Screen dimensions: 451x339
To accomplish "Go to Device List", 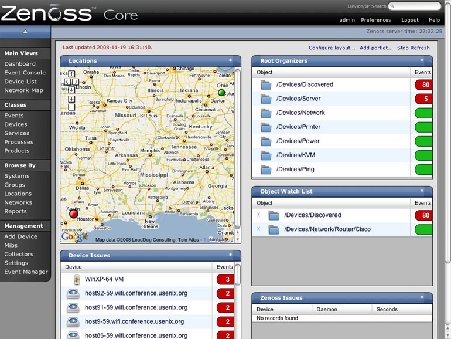I will point(20,82).
